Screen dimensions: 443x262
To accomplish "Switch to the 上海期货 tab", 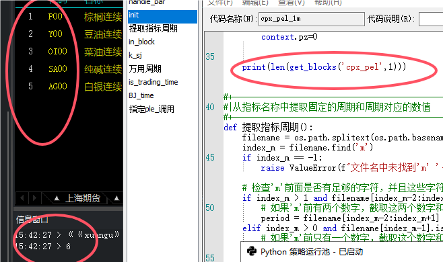I will (x=83, y=198).
